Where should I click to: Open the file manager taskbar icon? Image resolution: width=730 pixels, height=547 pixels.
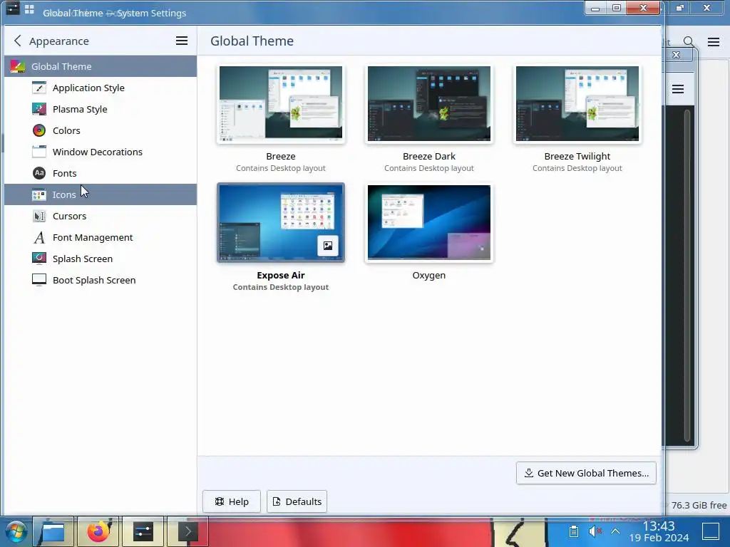click(x=53, y=531)
